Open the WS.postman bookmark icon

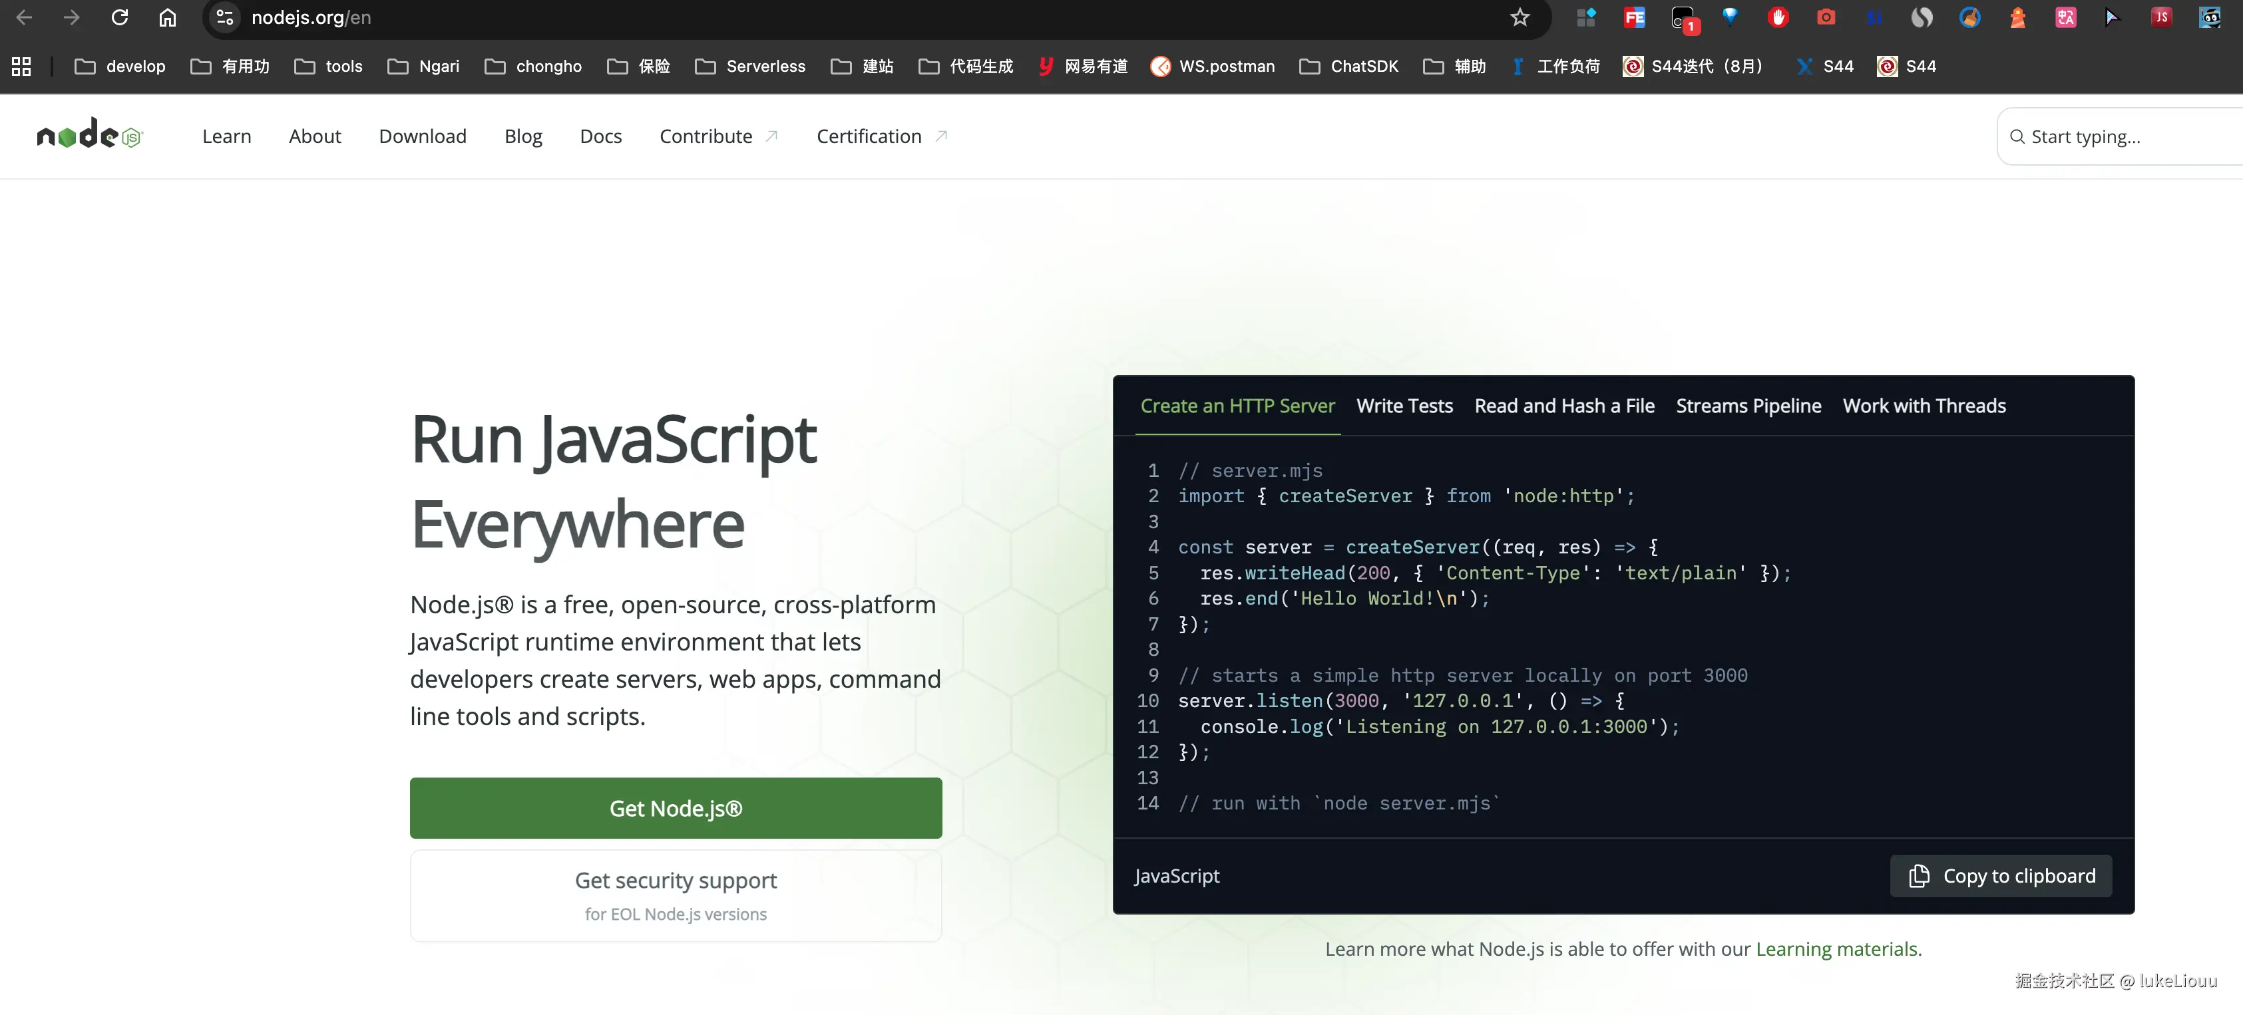(1160, 66)
